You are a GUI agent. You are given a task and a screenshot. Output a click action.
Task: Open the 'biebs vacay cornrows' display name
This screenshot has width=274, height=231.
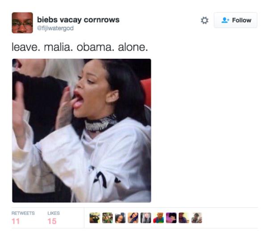[x=78, y=20]
